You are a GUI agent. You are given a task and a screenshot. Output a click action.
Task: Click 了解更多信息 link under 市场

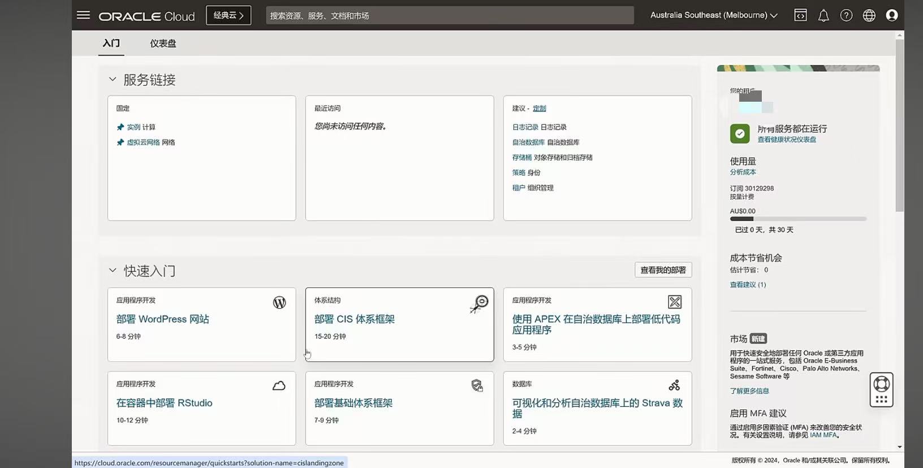click(749, 391)
